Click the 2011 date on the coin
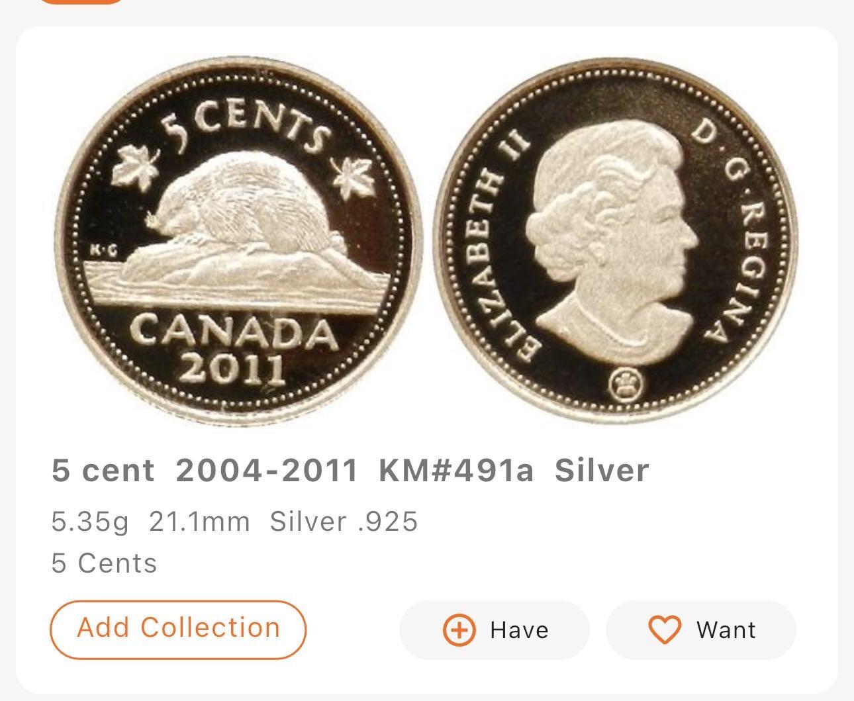The height and width of the screenshot is (701, 854). [232, 368]
